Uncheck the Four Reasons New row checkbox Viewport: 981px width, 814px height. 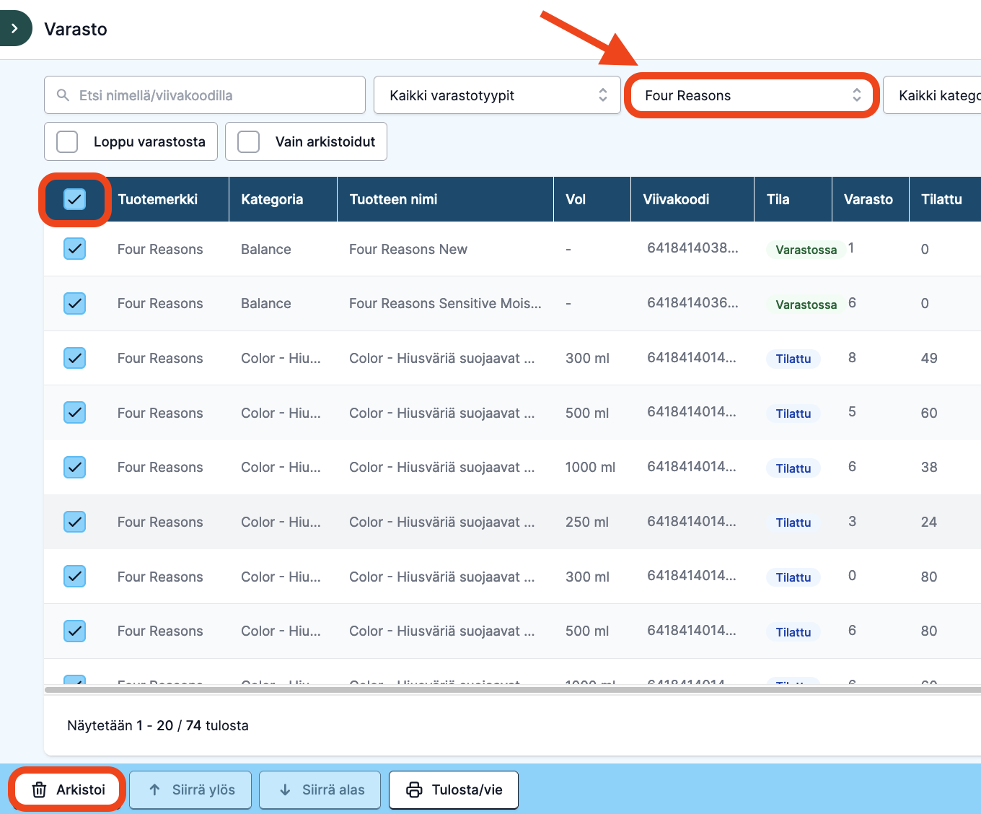74,249
